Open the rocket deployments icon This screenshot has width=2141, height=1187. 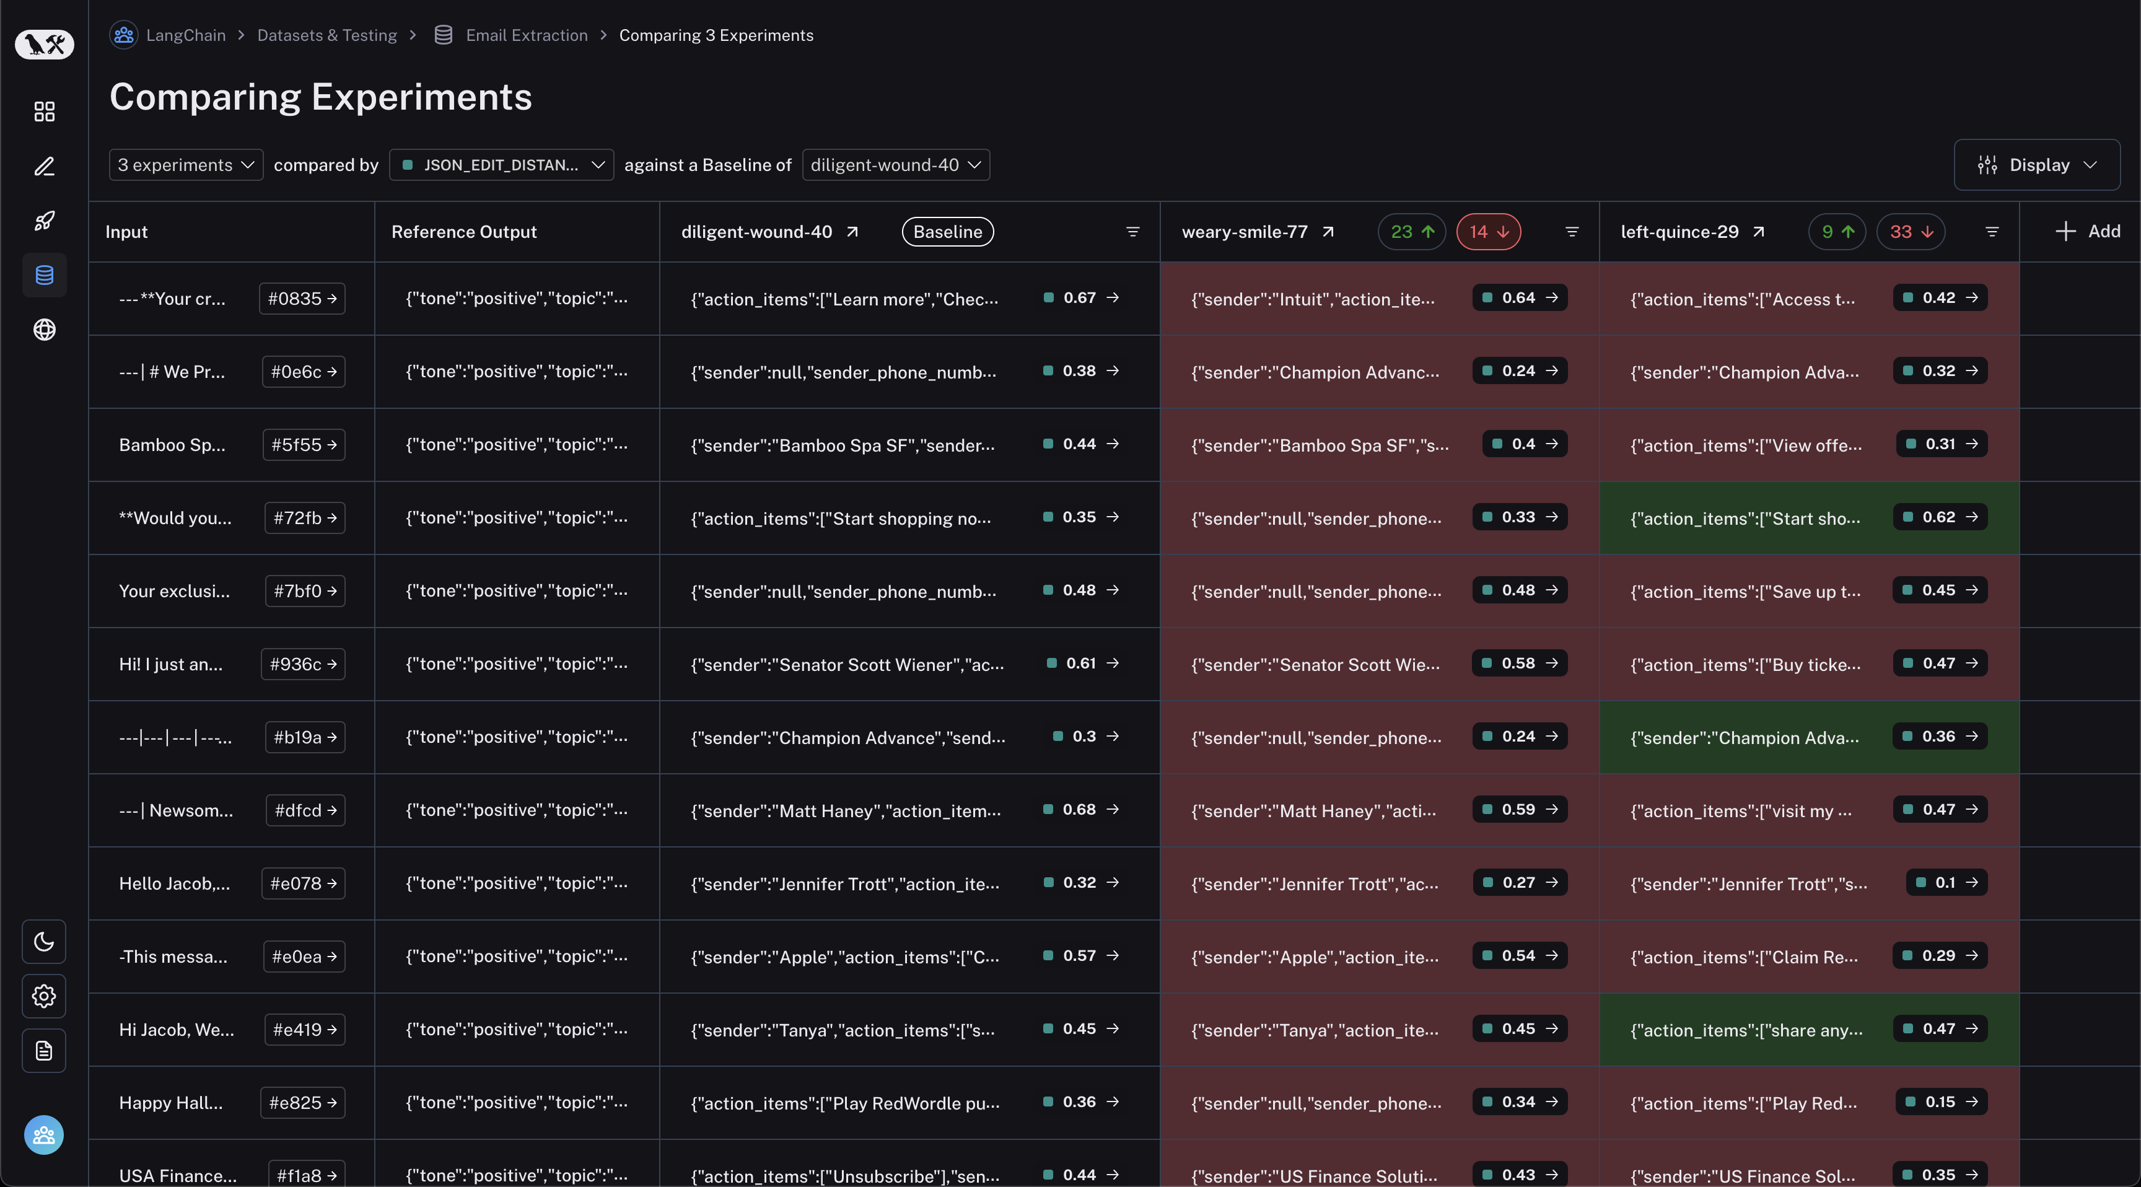pos(44,221)
